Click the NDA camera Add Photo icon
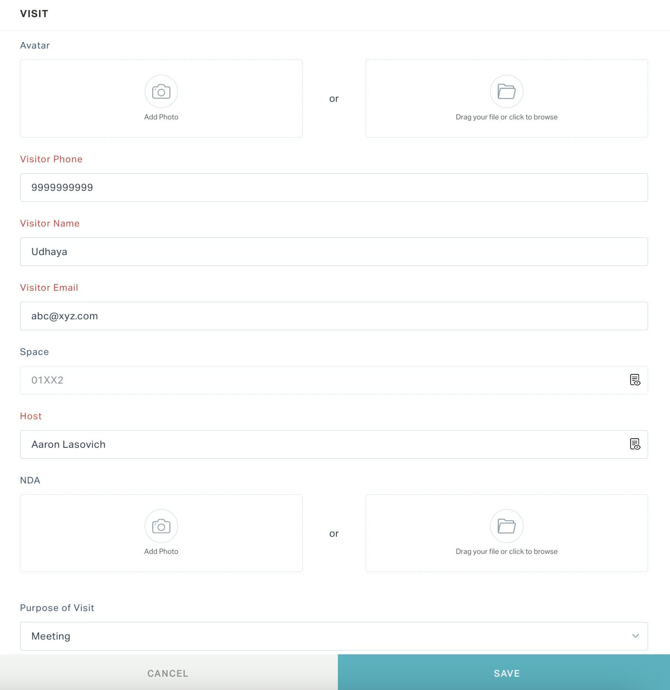670x690 pixels. pos(161,526)
